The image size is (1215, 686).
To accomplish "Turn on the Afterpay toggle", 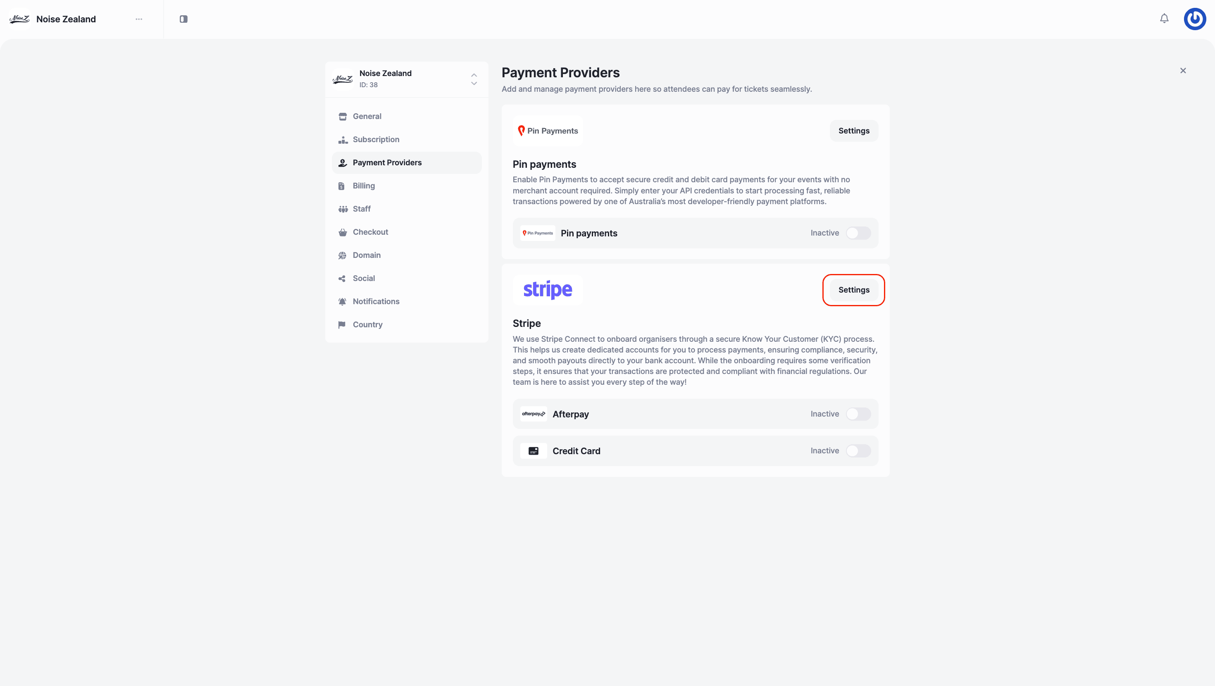I will point(858,414).
